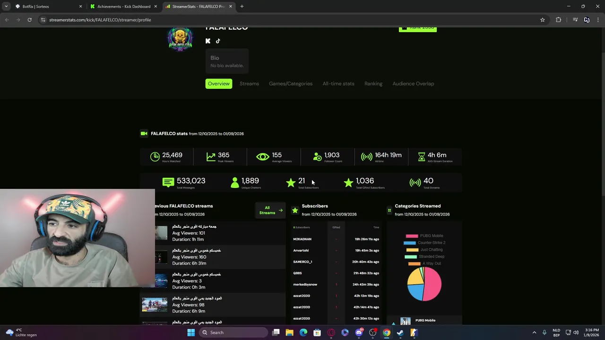
Task: Toggle the PUBG Mobile pink legend swatch
Action: coord(412,236)
